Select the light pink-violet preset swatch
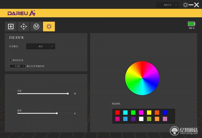The width and height of the screenshot is (202, 138). 165,119
